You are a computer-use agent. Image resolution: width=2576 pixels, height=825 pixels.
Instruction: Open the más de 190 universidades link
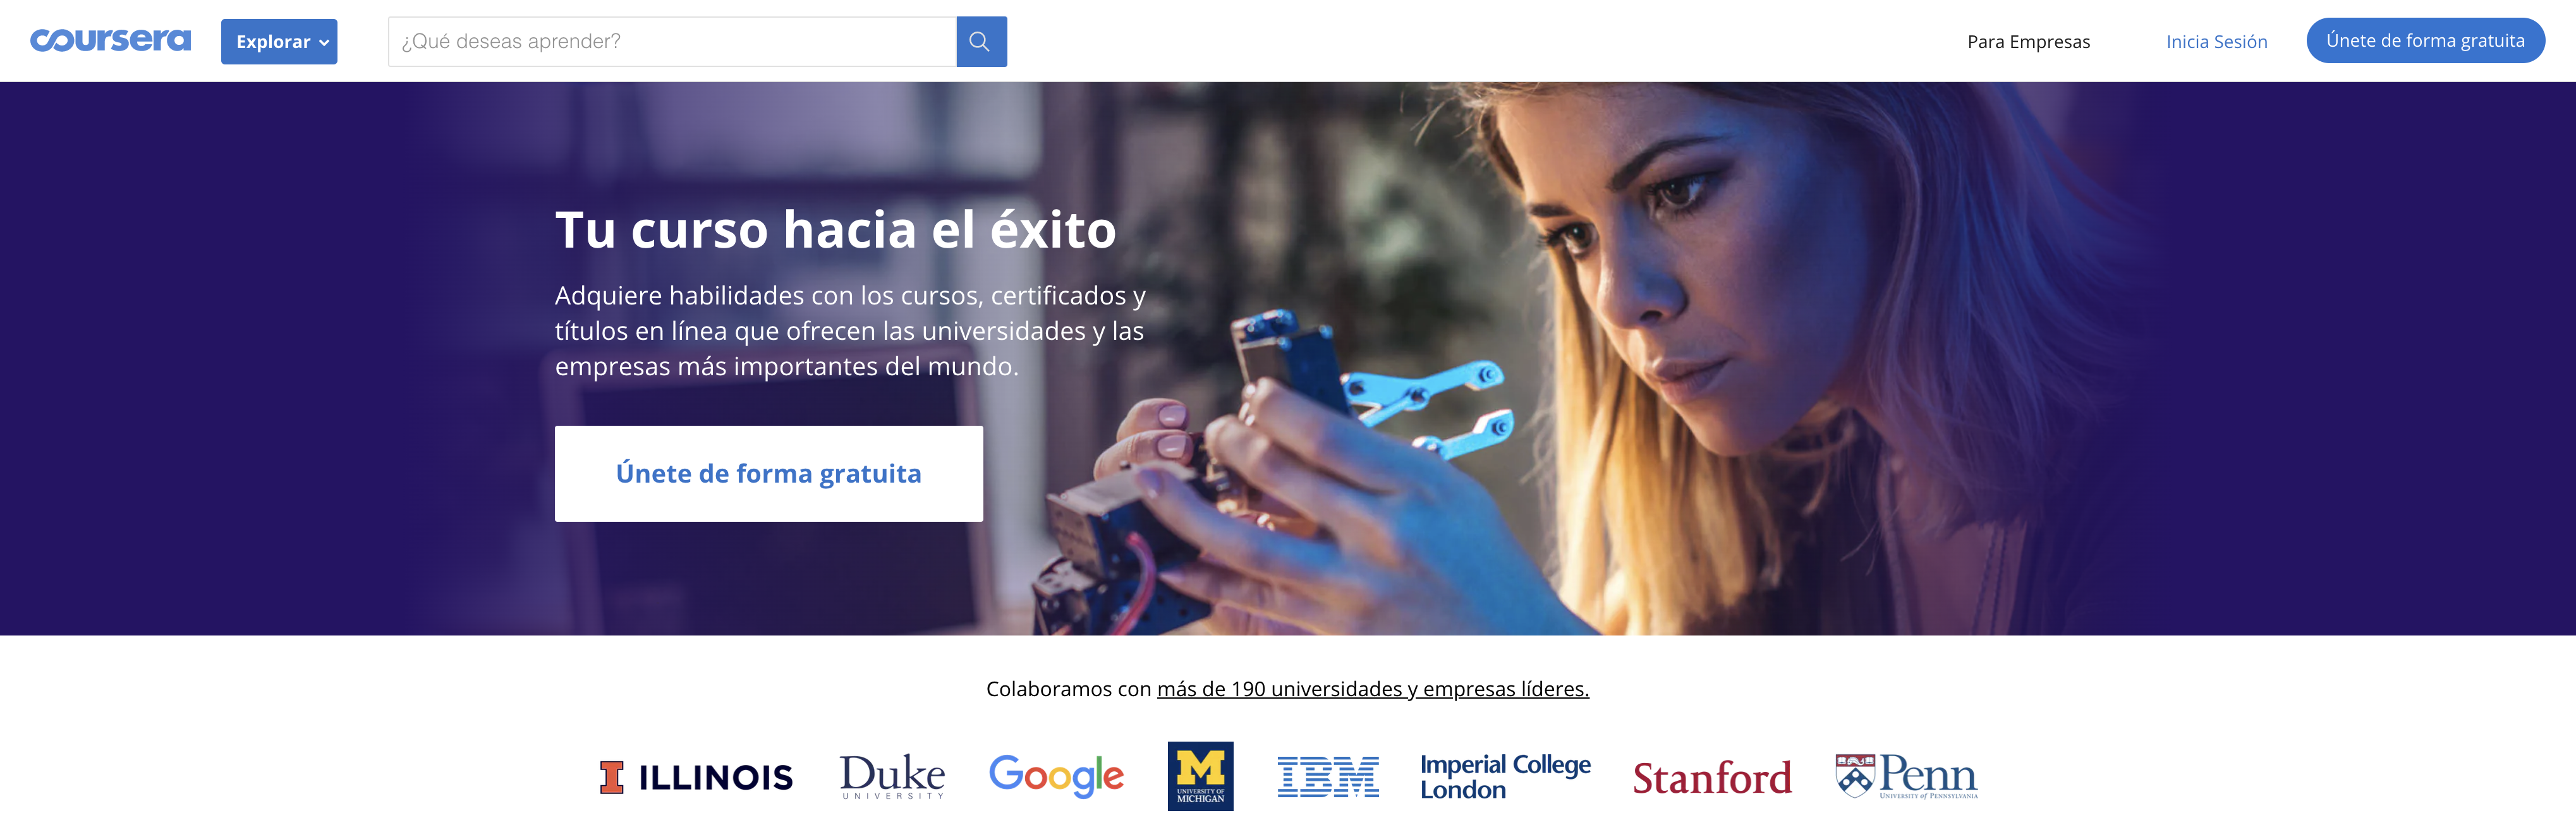point(1372,689)
